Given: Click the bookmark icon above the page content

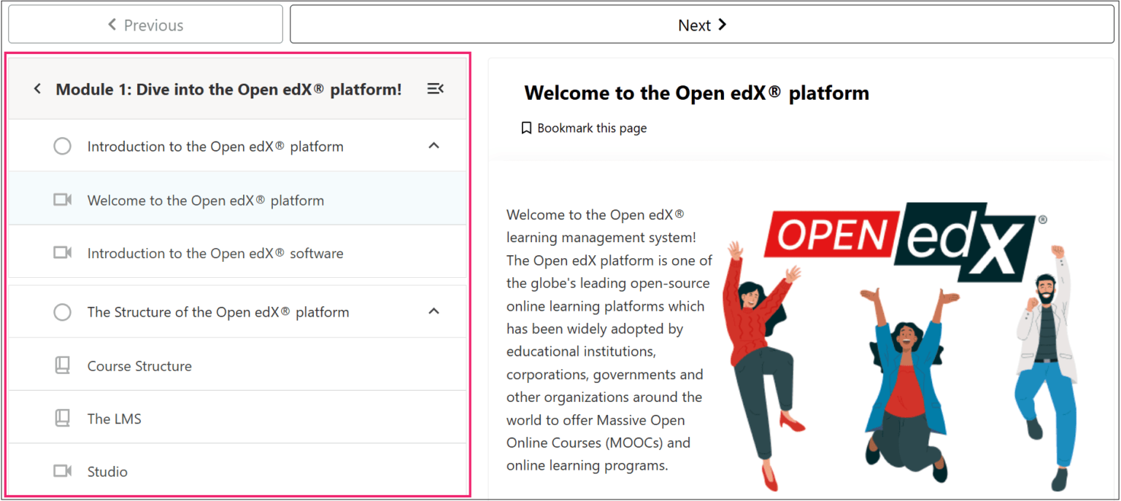Looking at the screenshot, I should click(x=526, y=127).
